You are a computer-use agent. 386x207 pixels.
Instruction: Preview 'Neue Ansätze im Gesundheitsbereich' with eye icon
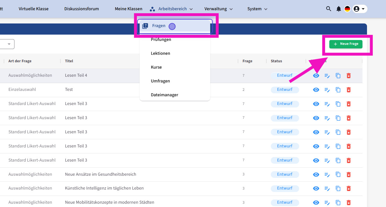pos(316,175)
